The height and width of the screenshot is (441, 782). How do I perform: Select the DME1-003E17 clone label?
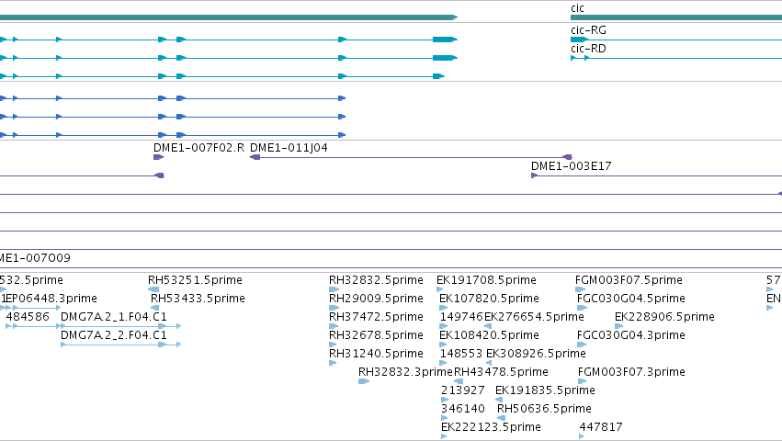click(571, 166)
